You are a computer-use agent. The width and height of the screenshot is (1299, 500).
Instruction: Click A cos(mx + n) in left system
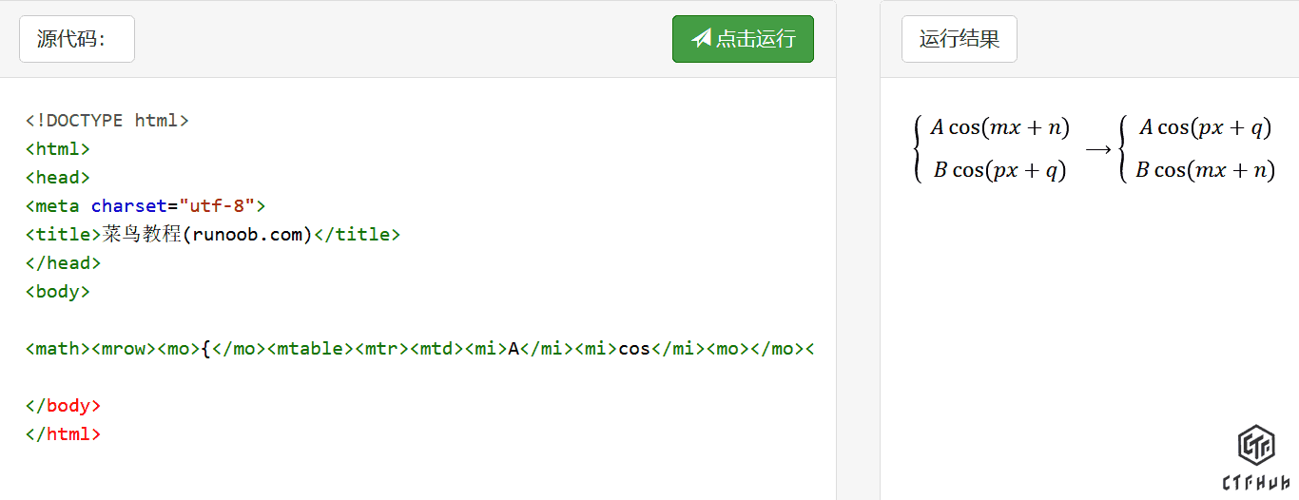[999, 127]
